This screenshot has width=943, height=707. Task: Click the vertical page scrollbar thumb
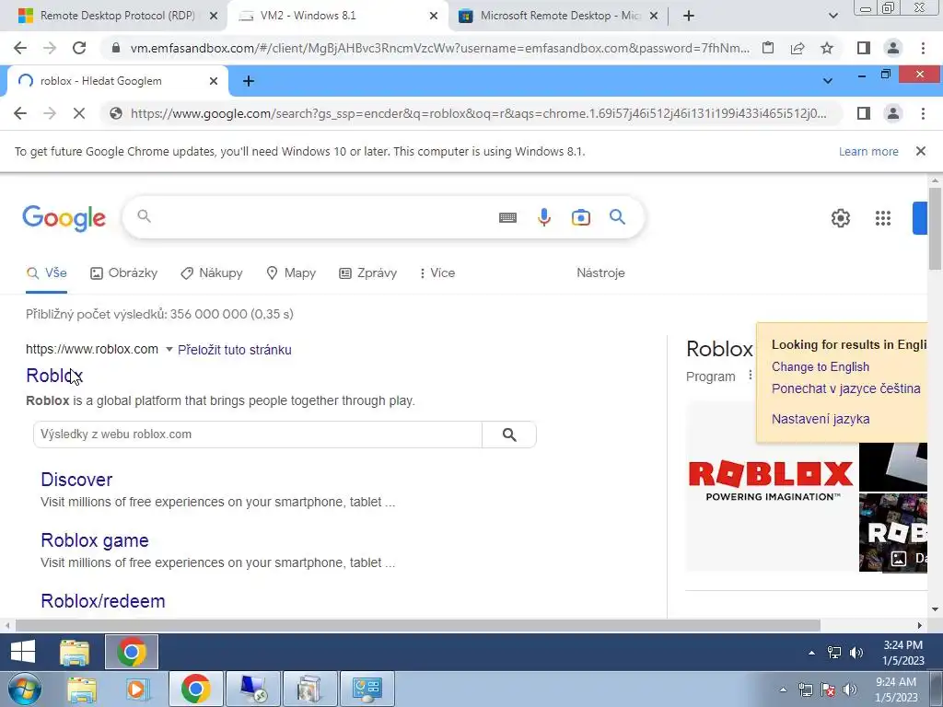tap(935, 228)
